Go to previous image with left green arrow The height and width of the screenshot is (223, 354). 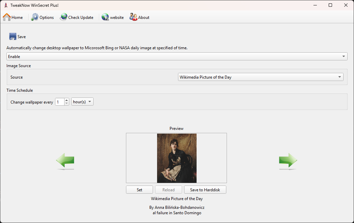(x=65, y=161)
